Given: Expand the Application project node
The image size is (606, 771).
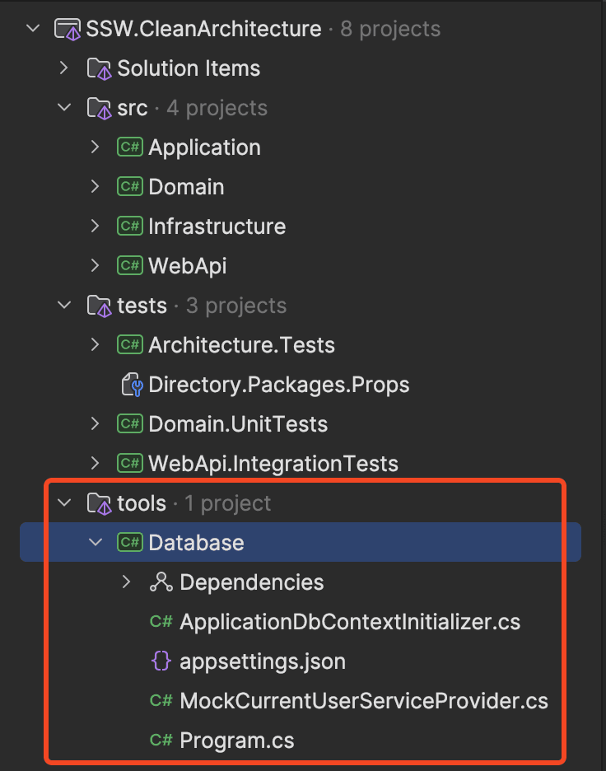Looking at the screenshot, I should click(95, 147).
